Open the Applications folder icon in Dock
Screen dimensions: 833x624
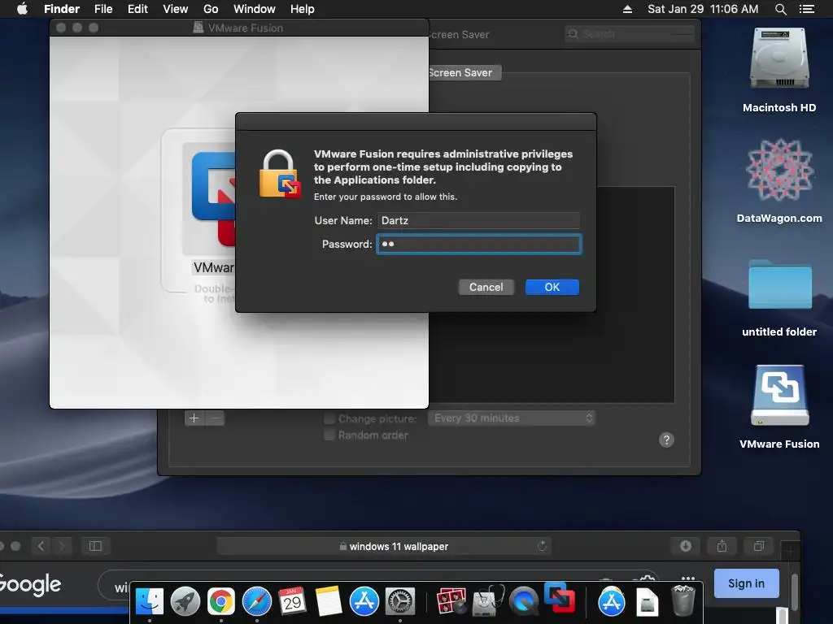611,601
